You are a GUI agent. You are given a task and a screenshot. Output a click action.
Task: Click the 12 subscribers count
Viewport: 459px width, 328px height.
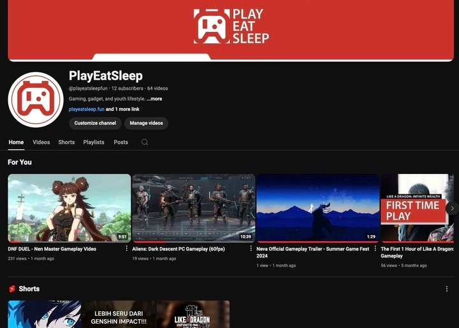(127, 89)
